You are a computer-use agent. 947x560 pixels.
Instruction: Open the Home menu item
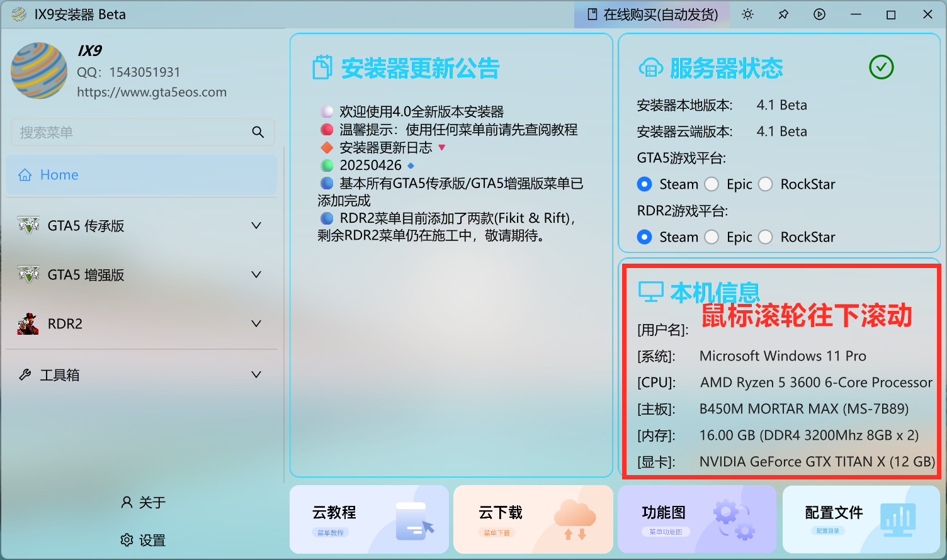pos(142,175)
